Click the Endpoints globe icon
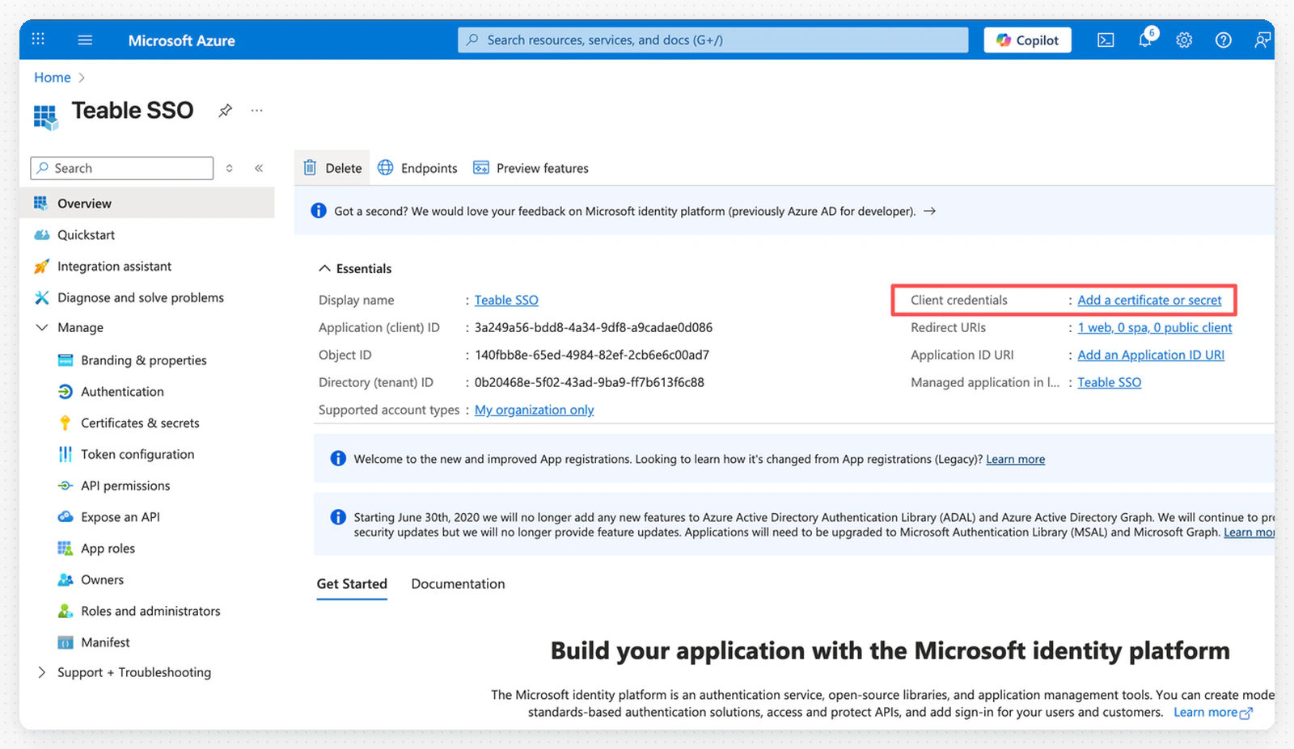 click(x=386, y=167)
